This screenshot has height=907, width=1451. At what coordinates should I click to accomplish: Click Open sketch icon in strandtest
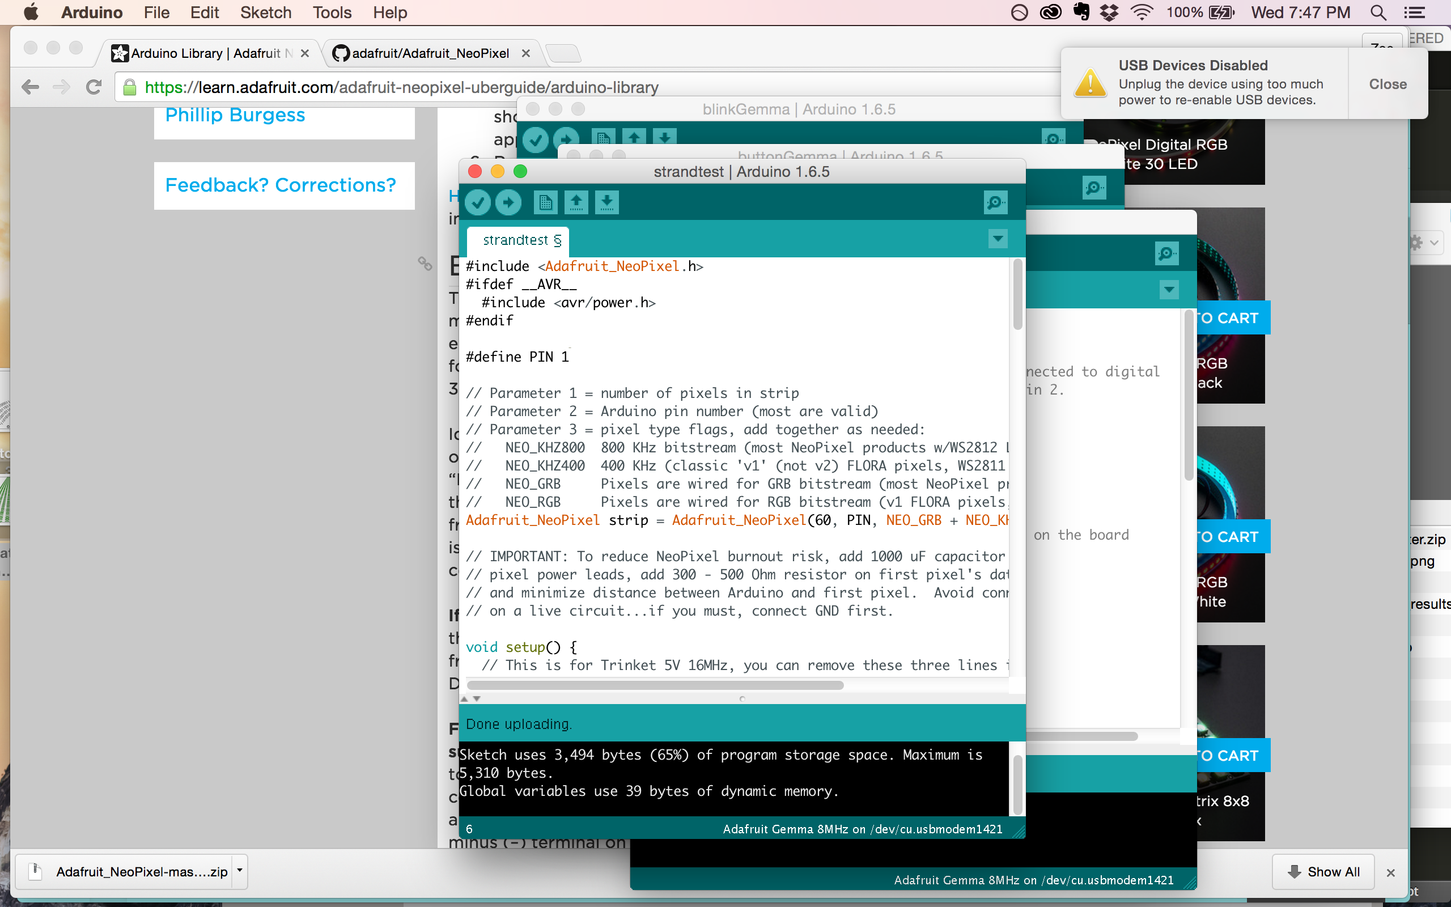(x=576, y=202)
